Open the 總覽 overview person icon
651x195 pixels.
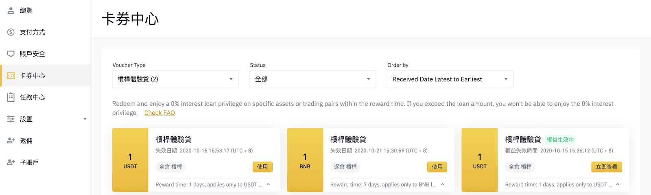tap(11, 11)
